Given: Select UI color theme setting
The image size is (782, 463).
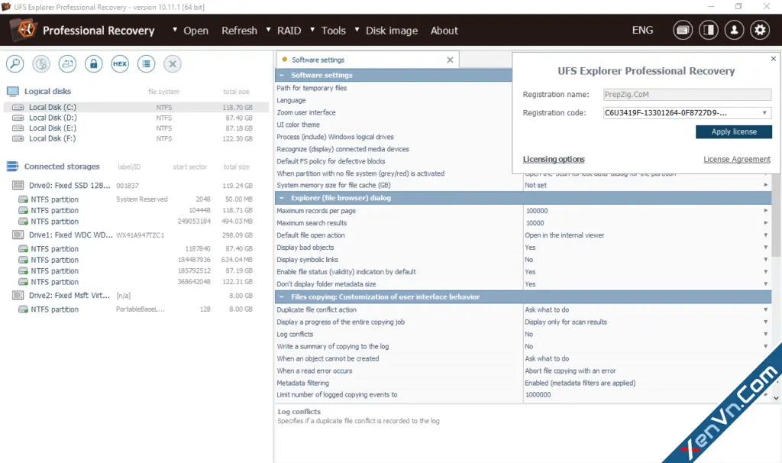Looking at the screenshot, I should click(x=299, y=125).
